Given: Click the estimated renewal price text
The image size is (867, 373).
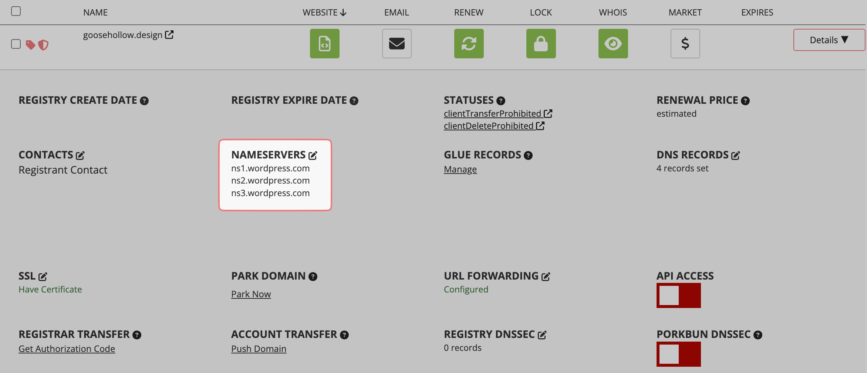Looking at the screenshot, I should [677, 113].
